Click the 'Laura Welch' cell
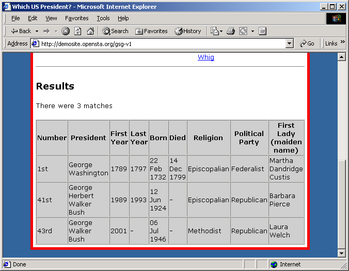The image size is (349, 271). point(286,231)
